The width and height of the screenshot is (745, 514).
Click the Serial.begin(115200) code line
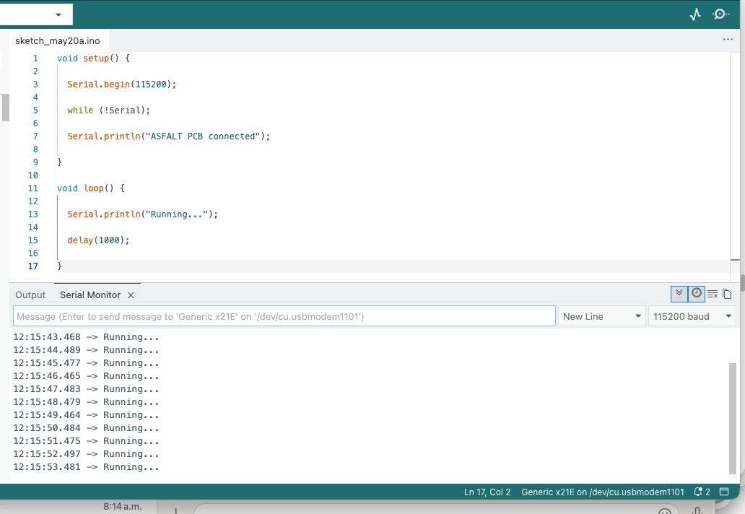(x=121, y=84)
